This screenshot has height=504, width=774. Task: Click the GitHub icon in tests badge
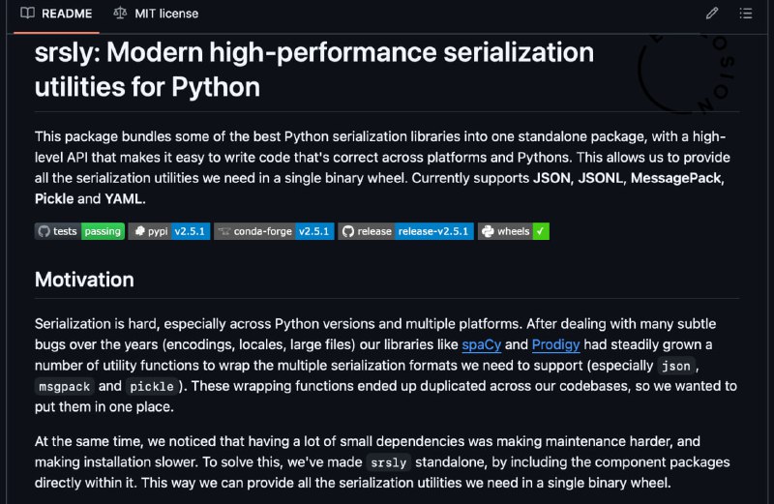click(x=44, y=231)
